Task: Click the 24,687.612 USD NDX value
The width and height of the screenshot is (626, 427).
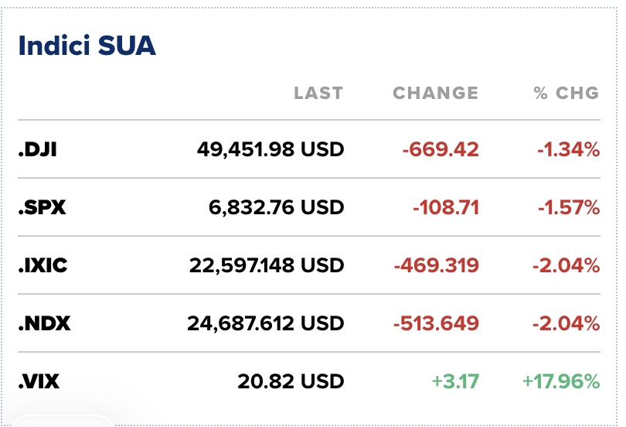Action: (x=265, y=323)
